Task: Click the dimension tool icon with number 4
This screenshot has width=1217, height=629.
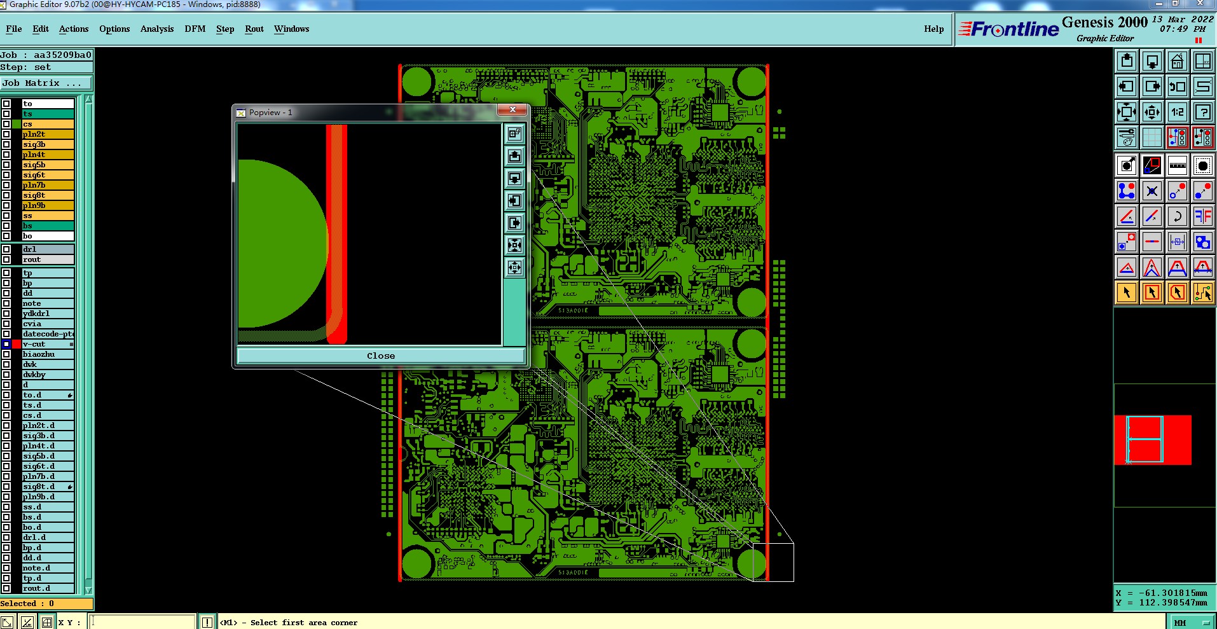Action: (x=1178, y=242)
